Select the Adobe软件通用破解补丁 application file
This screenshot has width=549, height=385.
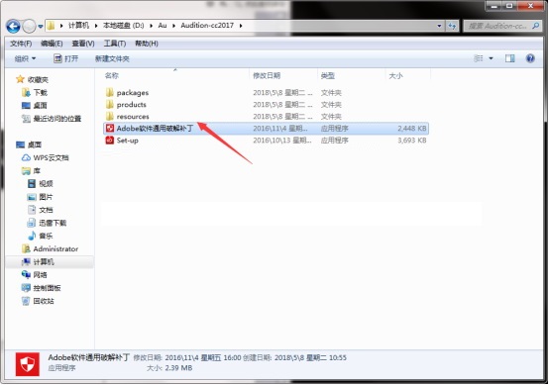coord(266,129)
